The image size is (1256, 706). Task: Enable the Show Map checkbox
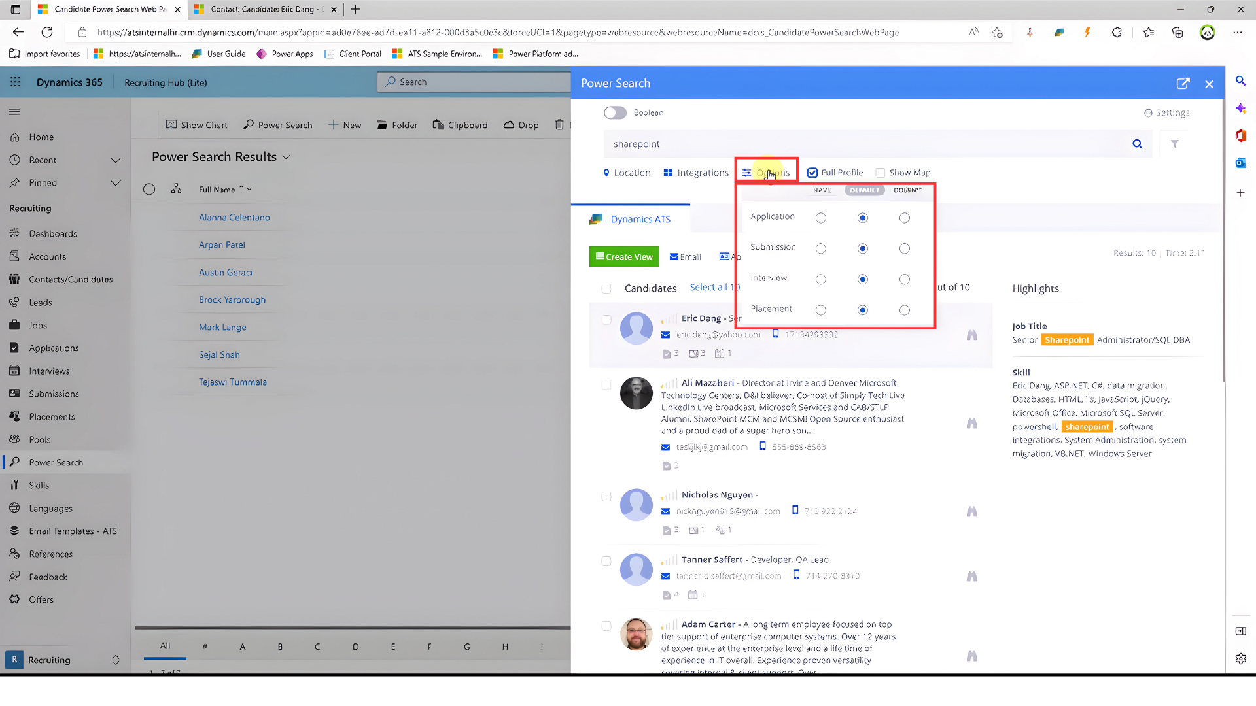pyautogui.click(x=881, y=173)
